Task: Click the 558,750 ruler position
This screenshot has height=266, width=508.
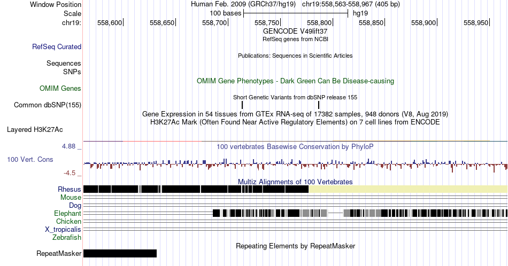Action: [267, 22]
